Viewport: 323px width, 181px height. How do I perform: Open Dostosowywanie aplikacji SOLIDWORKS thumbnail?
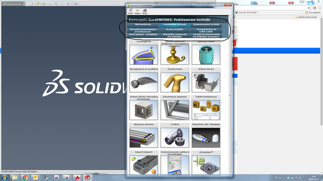pos(175,165)
